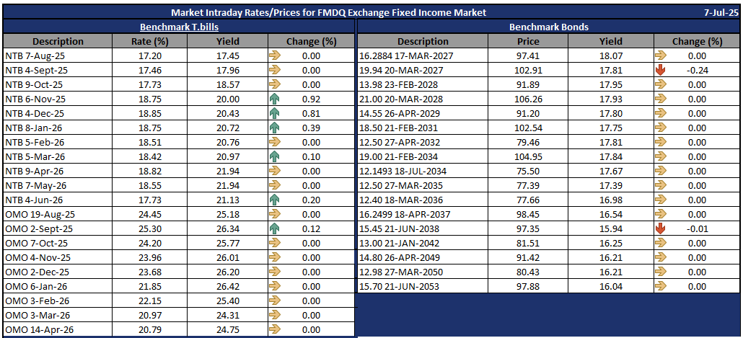Screen dimensions: 743x338
Task: Click the 17.20 rate for NTB 7-Aug-25
Action: click(150, 56)
